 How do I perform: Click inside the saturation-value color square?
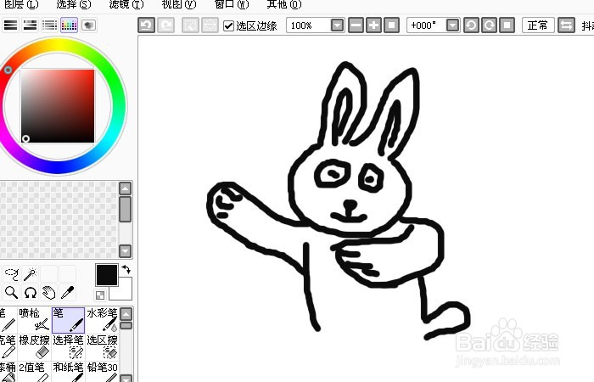click(58, 106)
